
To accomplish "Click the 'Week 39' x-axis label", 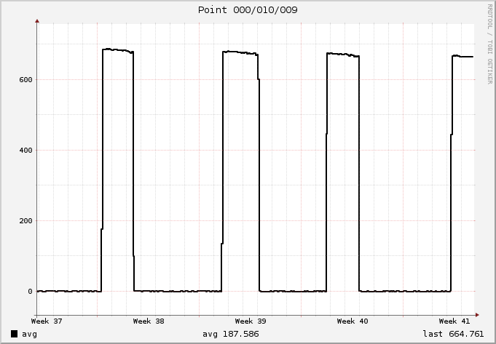I will pyautogui.click(x=251, y=321).
